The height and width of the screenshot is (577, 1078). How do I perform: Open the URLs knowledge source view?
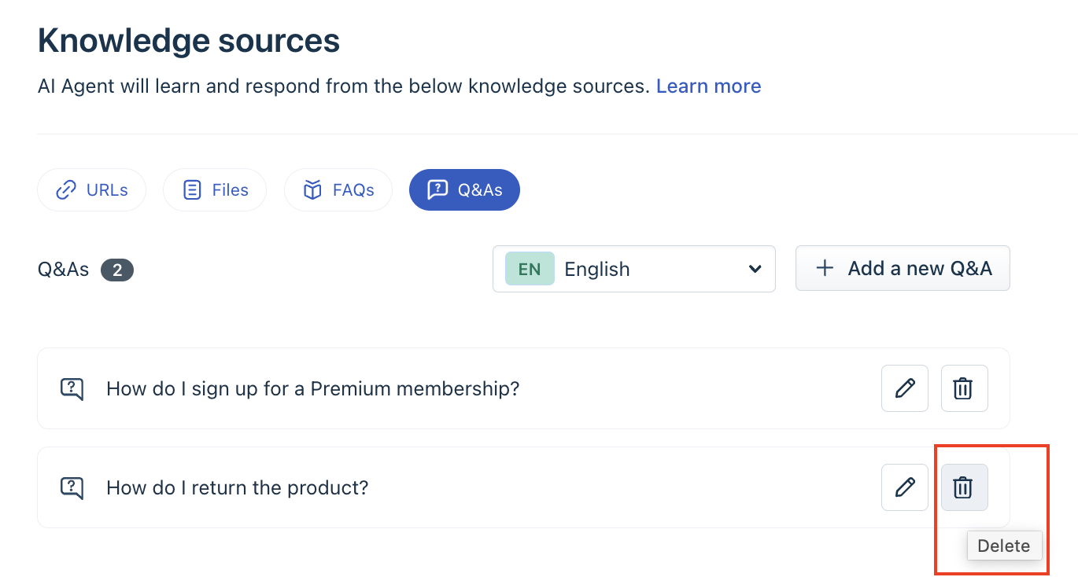[91, 189]
